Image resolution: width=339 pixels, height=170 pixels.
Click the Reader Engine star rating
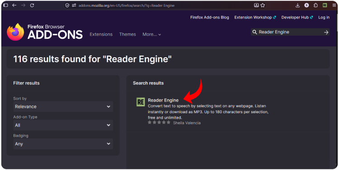(x=159, y=123)
